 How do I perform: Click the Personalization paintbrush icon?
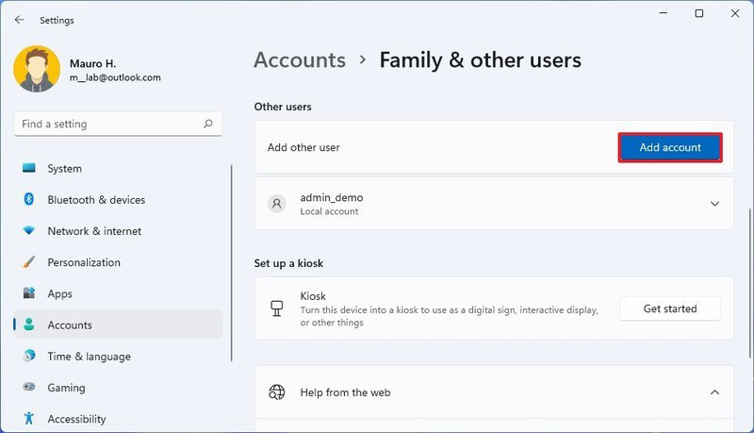(x=29, y=262)
